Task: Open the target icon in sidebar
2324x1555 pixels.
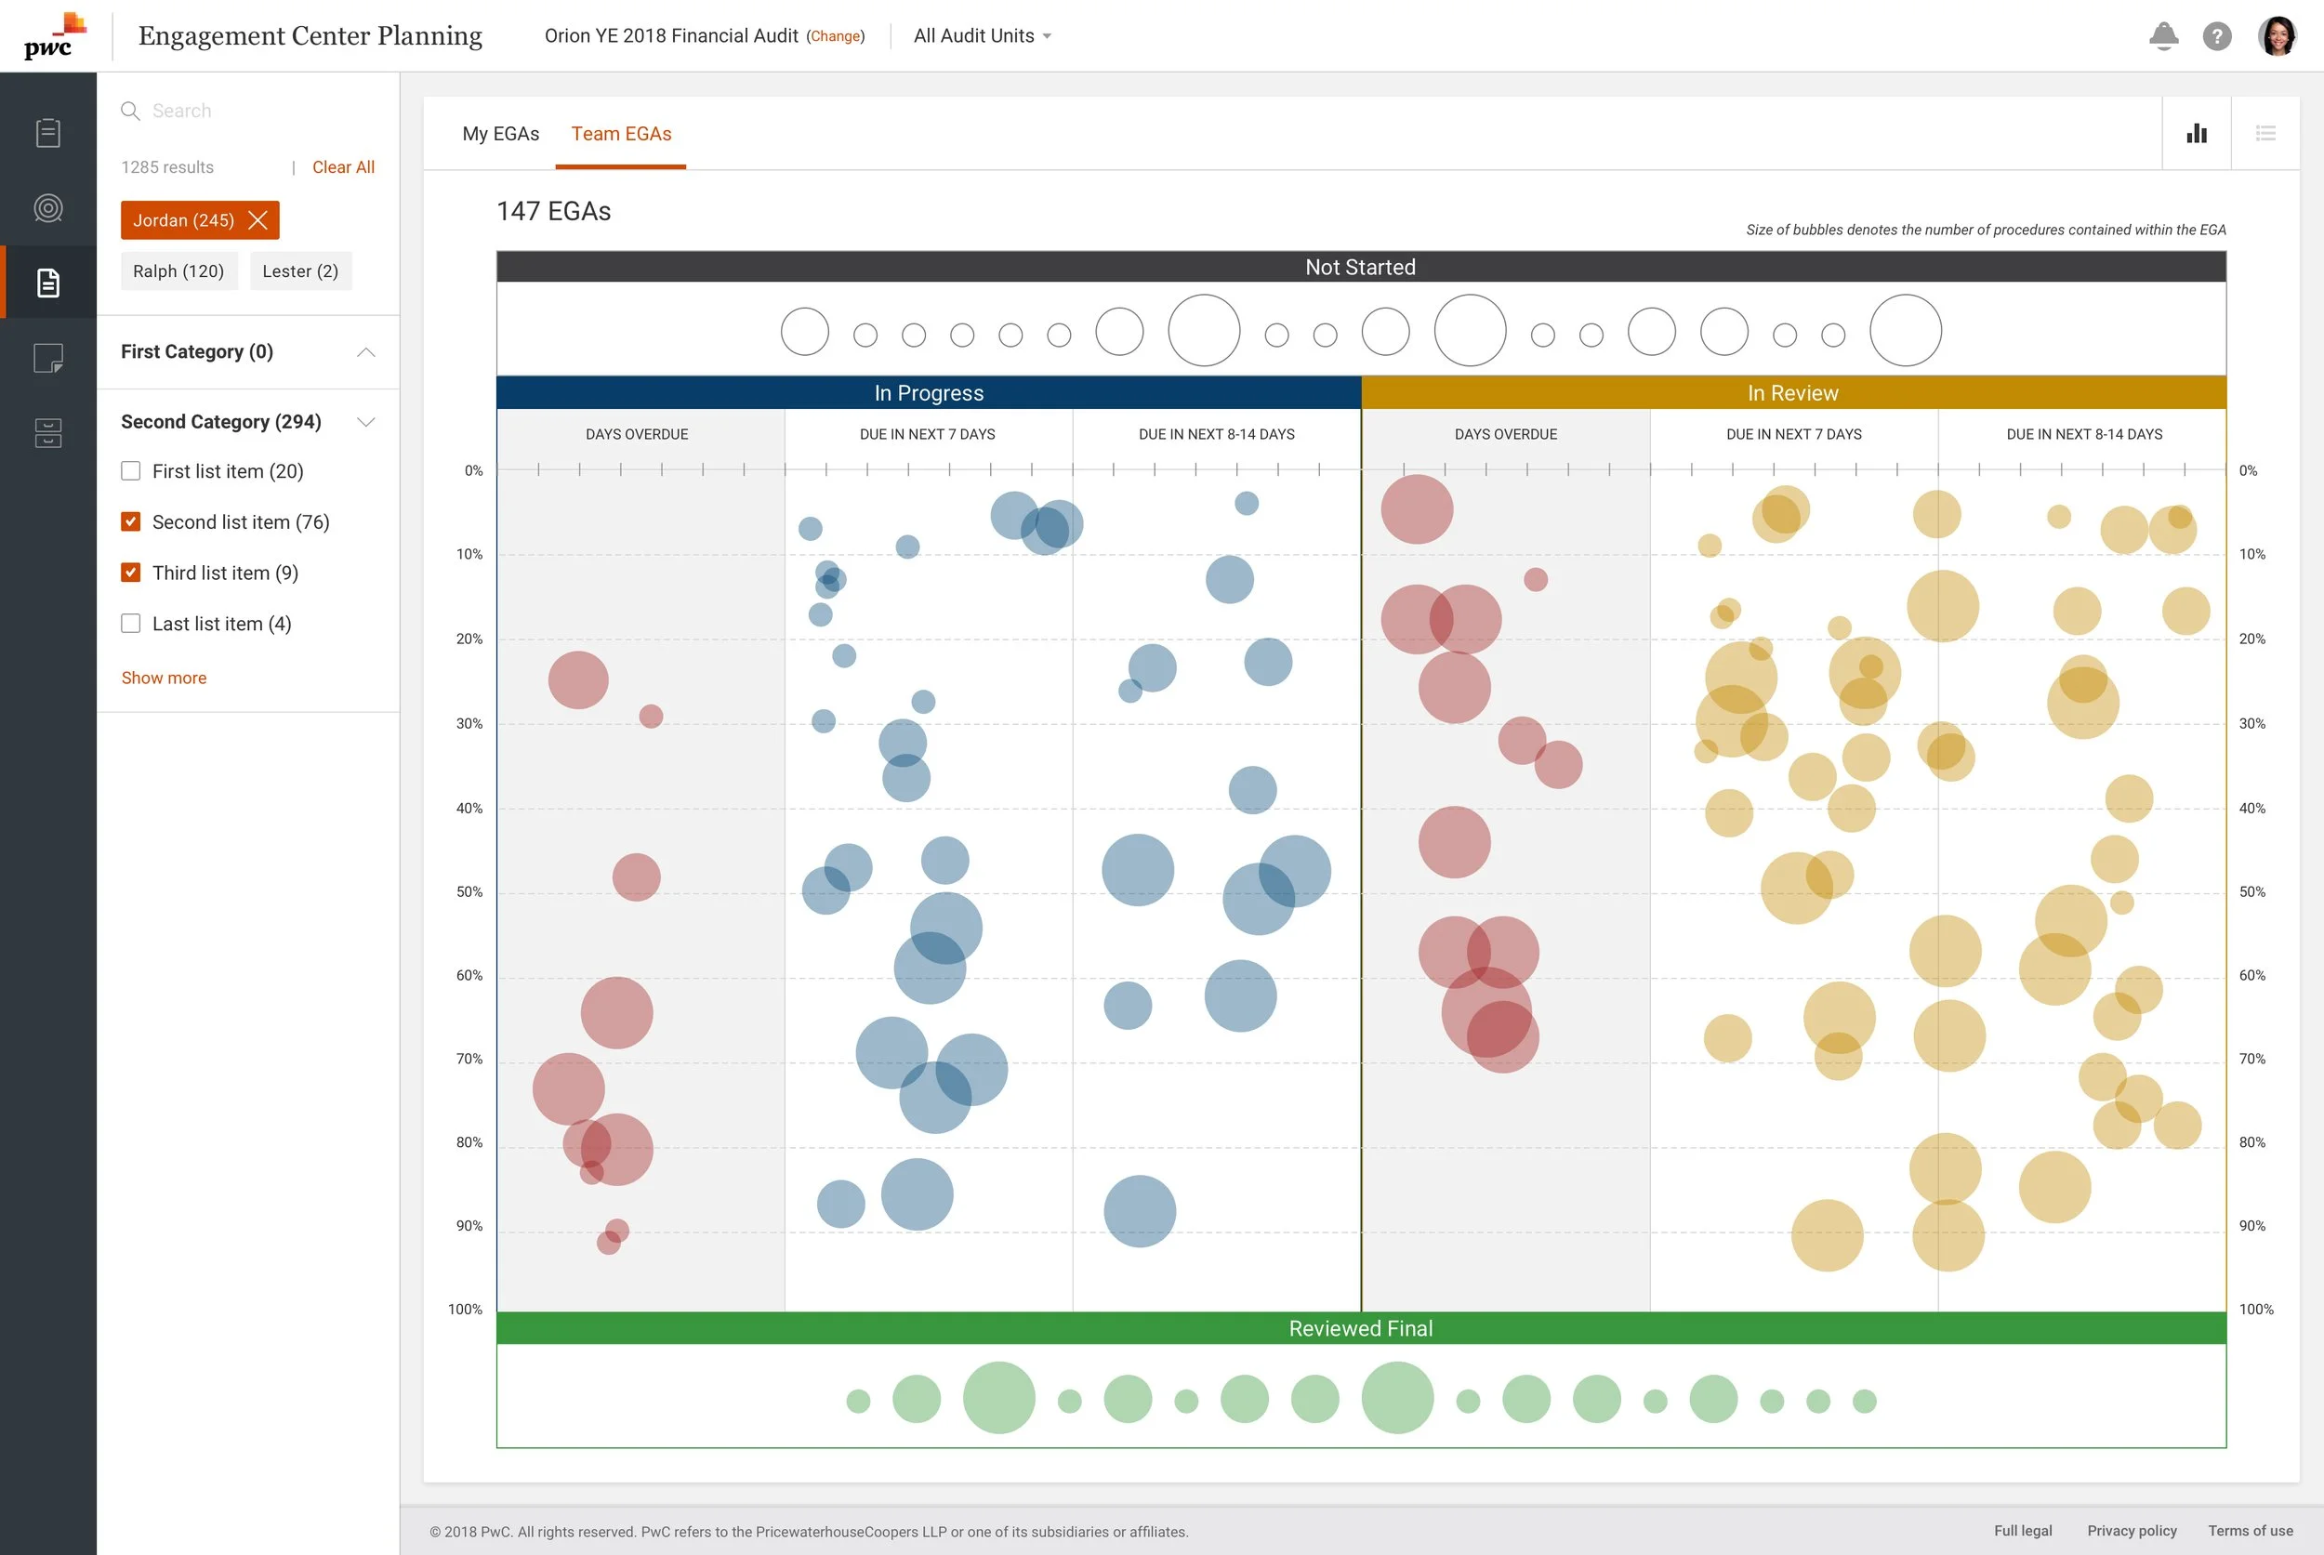Action: click(x=47, y=207)
